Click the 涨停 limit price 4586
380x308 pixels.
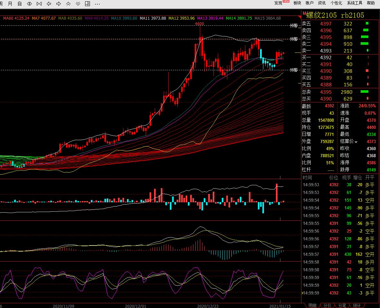[371, 163]
